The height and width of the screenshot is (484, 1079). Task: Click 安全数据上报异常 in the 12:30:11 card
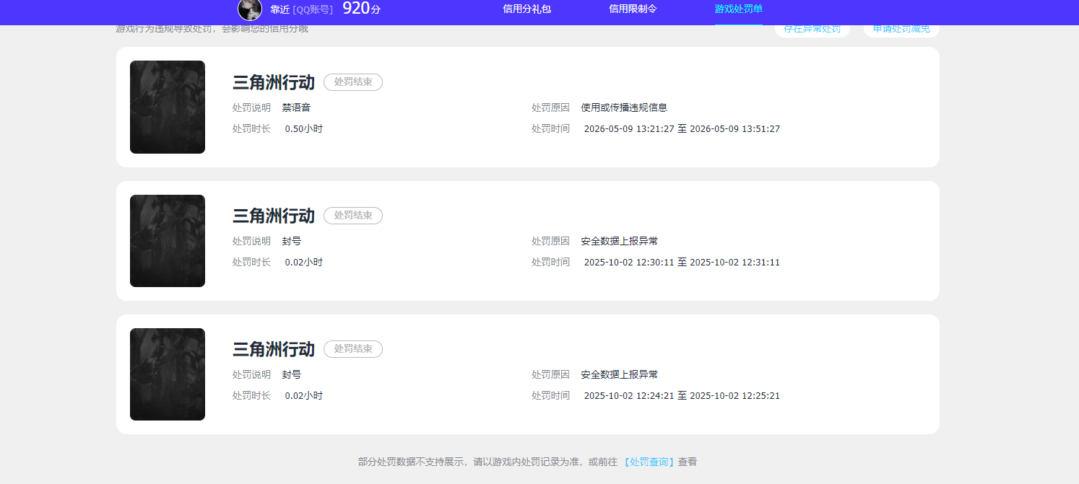[620, 241]
